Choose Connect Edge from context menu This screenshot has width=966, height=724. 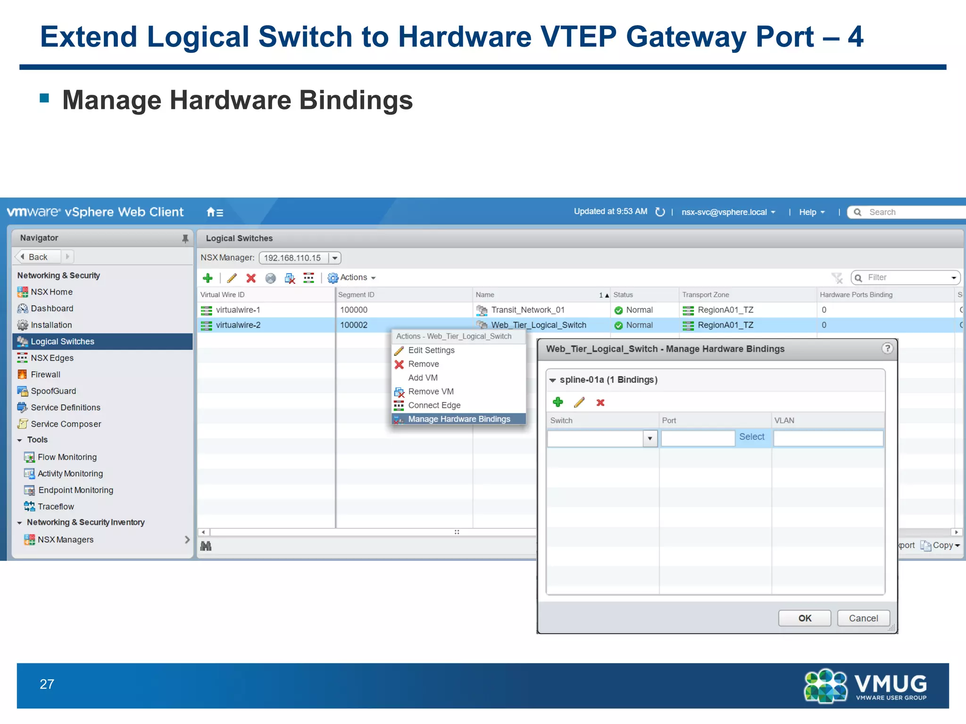[x=458, y=405]
